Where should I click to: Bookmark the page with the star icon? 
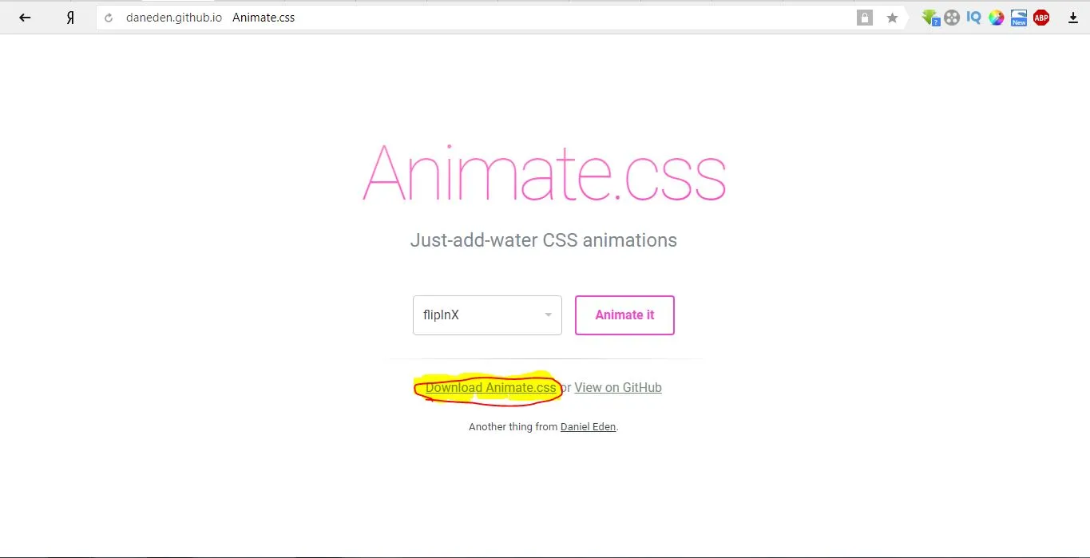[x=892, y=18]
